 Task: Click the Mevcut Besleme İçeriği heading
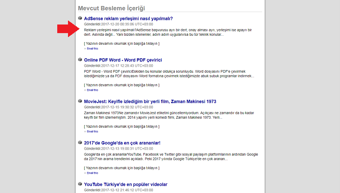point(111,8)
